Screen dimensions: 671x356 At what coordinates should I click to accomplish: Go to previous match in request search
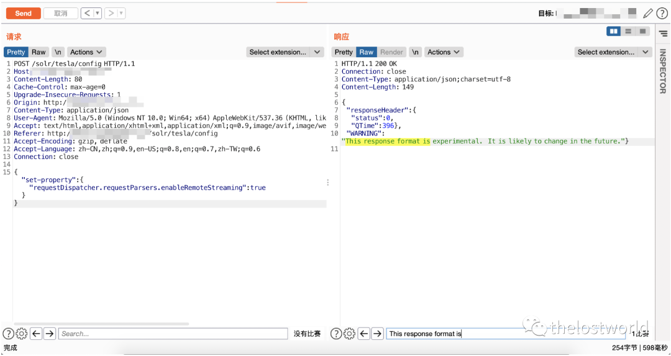click(x=37, y=334)
